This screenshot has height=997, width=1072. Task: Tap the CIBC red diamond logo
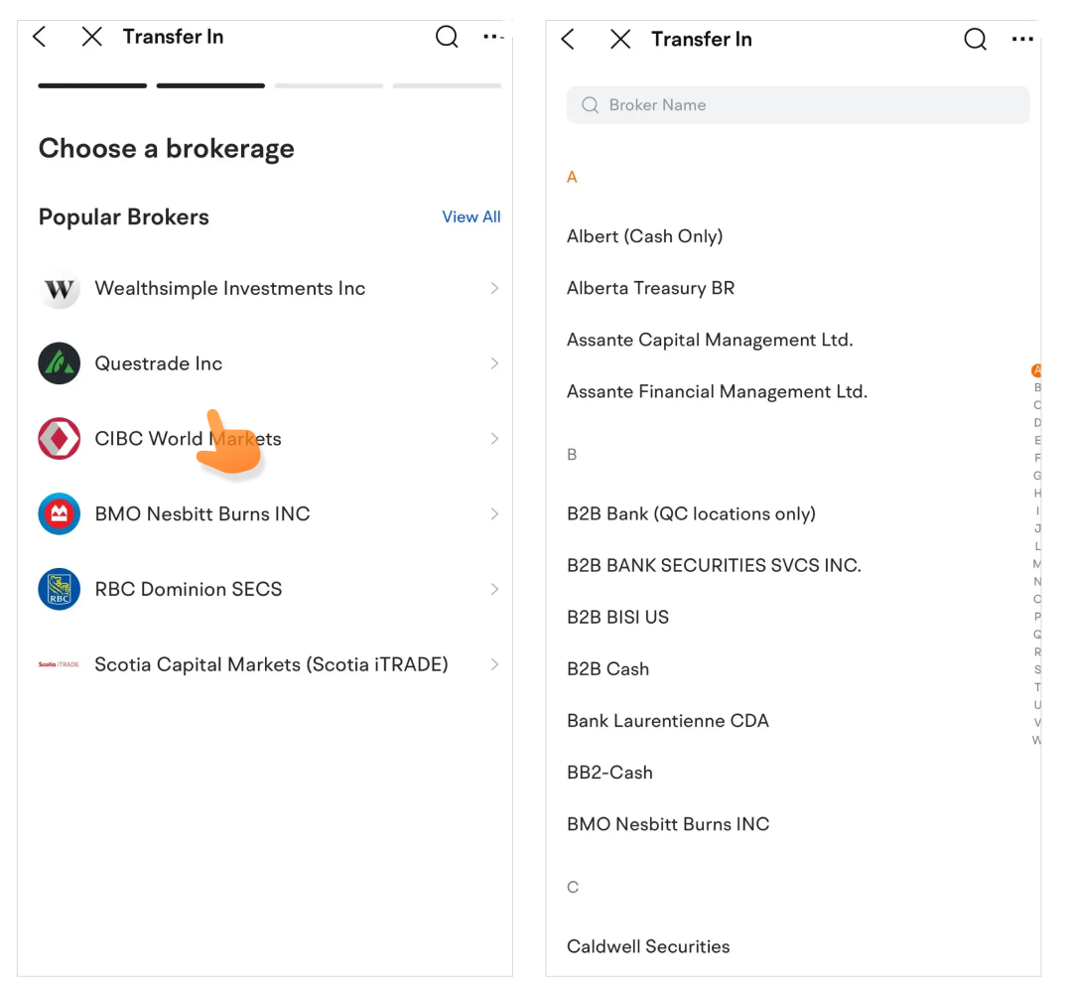click(x=60, y=439)
